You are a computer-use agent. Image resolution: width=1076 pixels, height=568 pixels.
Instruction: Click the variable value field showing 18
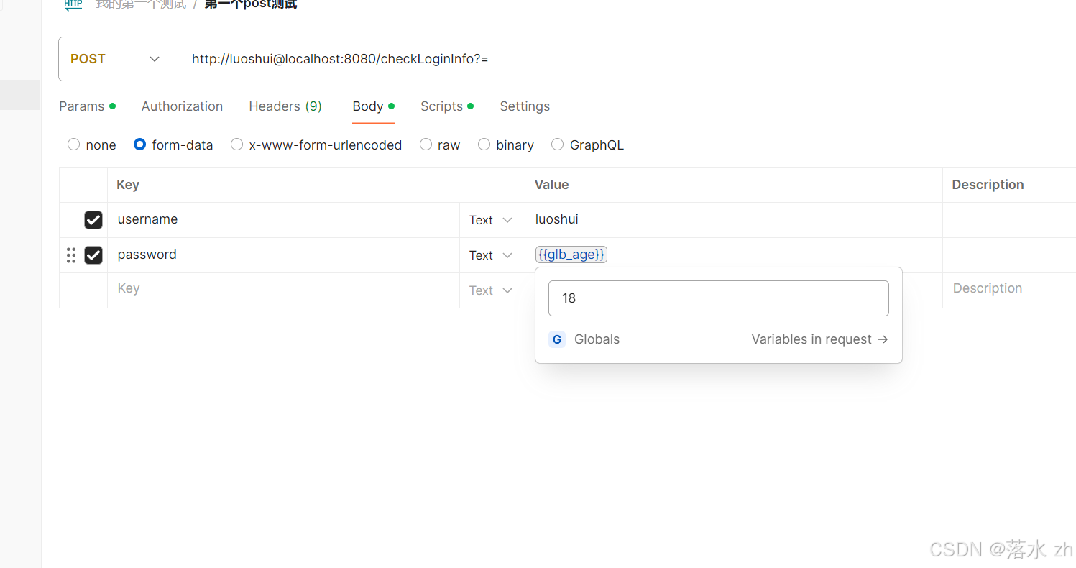(x=719, y=298)
